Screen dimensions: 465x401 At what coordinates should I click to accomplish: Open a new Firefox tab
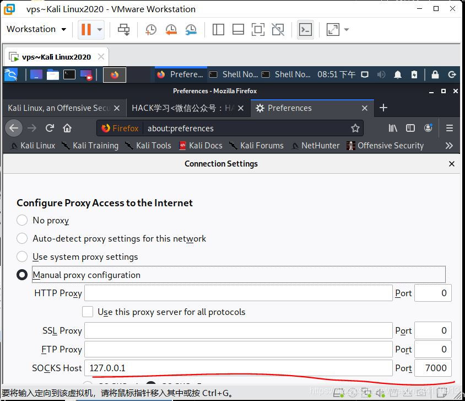click(x=383, y=108)
